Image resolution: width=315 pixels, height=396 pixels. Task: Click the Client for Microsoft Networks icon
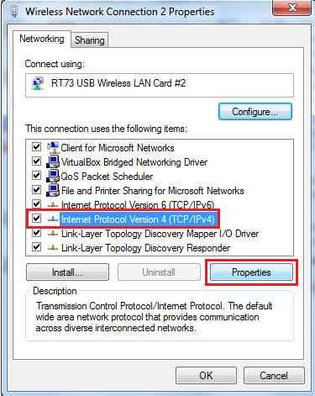pos(53,147)
